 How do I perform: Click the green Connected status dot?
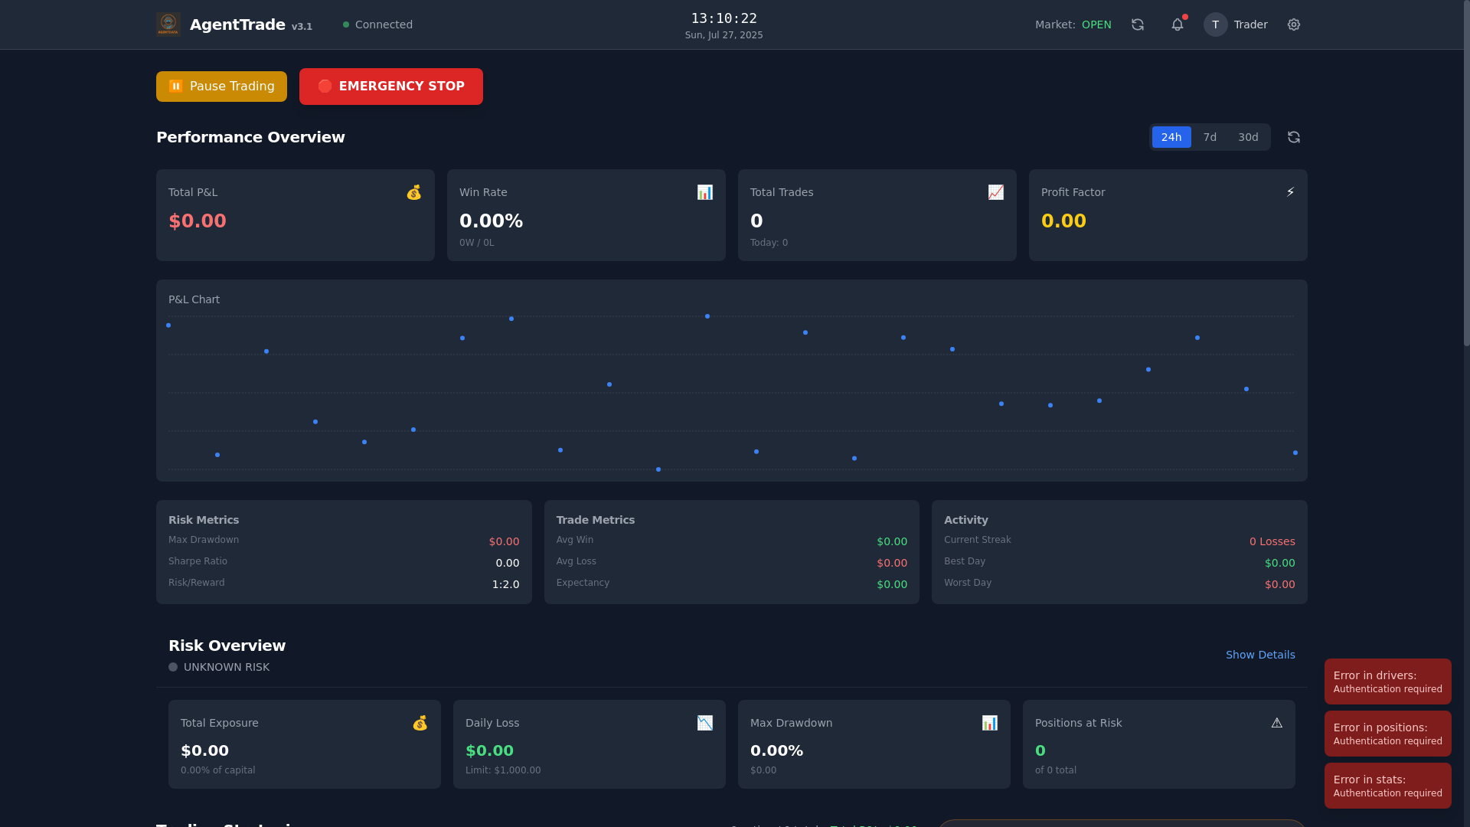(346, 25)
